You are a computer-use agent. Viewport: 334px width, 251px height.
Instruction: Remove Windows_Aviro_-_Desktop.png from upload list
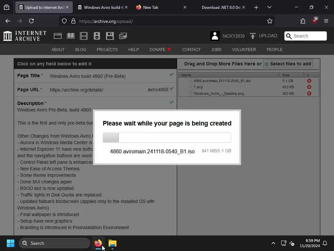(309, 93)
